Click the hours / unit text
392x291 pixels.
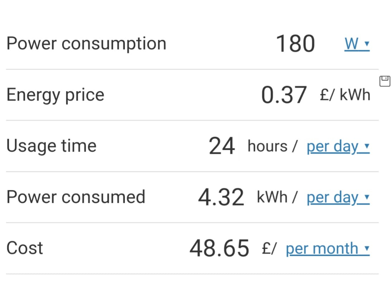pyautogui.click(x=272, y=146)
